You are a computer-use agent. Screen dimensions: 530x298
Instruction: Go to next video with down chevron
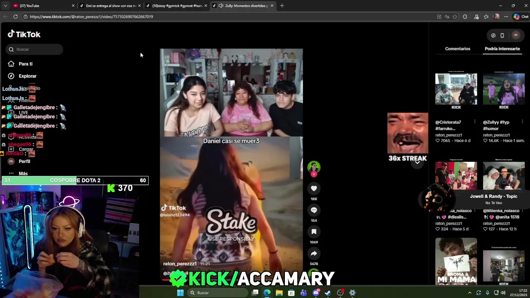417,162
